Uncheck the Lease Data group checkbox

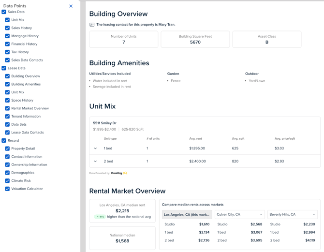pyautogui.click(x=4, y=68)
